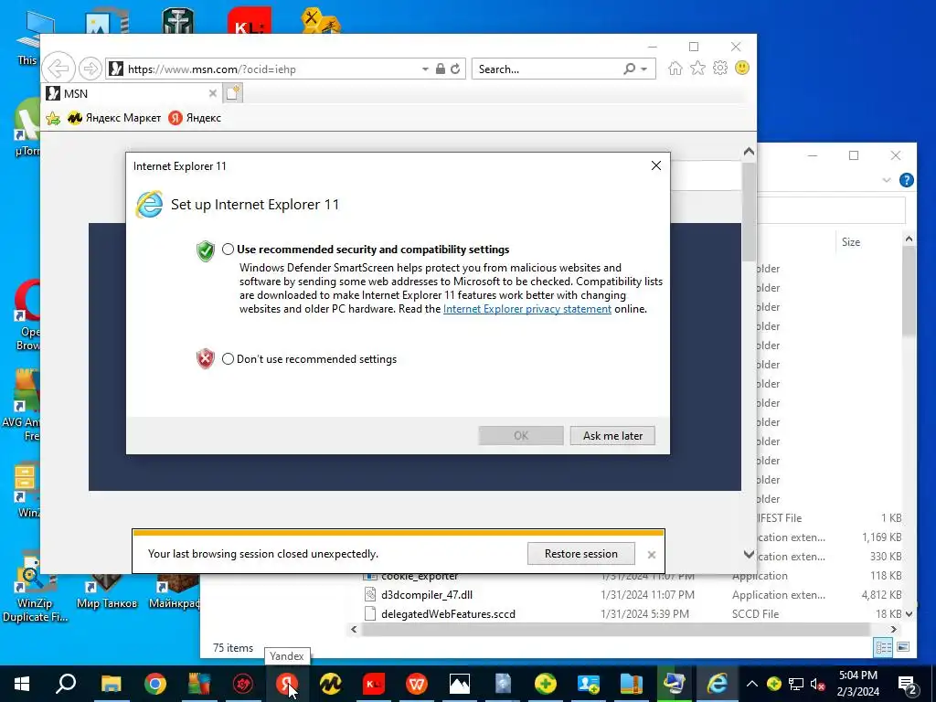Viewport: 936px width, 702px height.
Task: Click the security lock icon in the address bar
Action: coord(441,69)
